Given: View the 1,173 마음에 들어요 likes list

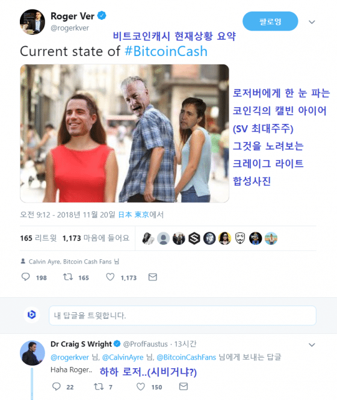Looking at the screenshot, I should click(96, 238).
